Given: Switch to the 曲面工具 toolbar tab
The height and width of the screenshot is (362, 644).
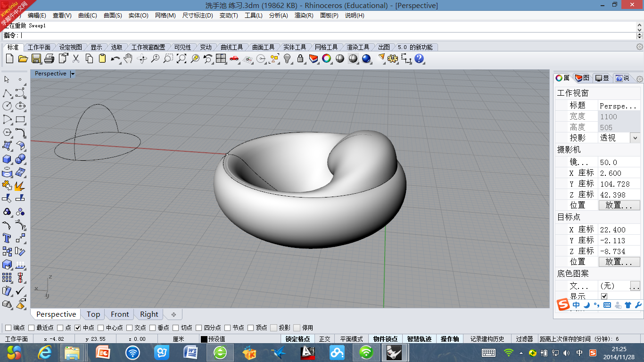Looking at the screenshot, I should coord(263,47).
